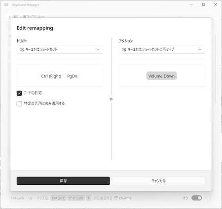Enable 特定のアプリにのみ適用する checkbox
The image size is (222, 209).
coord(19,104)
